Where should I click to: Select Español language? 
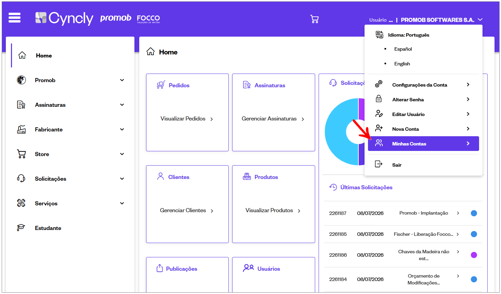(x=403, y=49)
